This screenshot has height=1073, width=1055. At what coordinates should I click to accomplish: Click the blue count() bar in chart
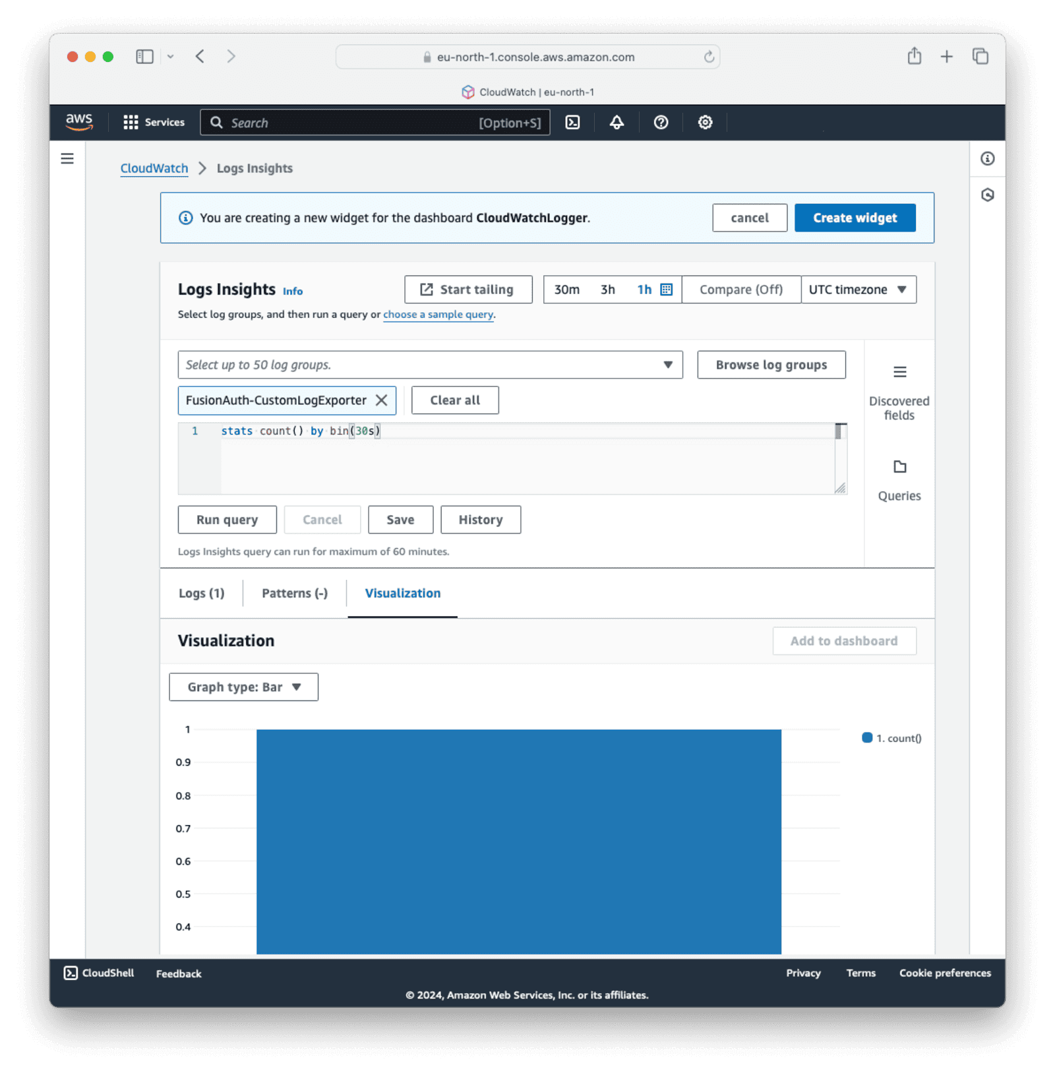pyautogui.click(x=518, y=841)
